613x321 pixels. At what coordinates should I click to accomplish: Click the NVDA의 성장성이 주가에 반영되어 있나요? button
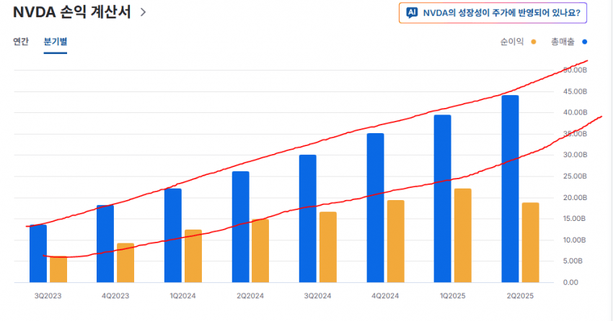click(x=493, y=13)
